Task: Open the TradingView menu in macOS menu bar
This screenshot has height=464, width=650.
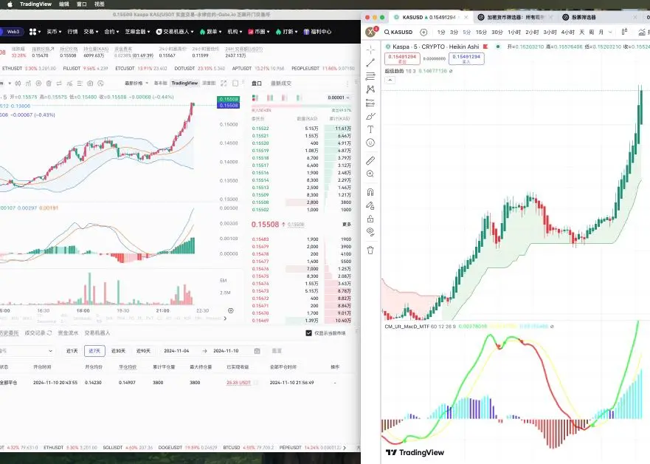Action: [x=35, y=4]
